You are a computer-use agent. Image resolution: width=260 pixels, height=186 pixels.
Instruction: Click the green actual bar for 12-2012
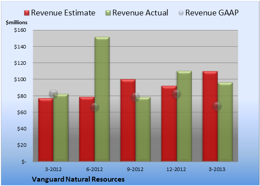click(x=184, y=116)
